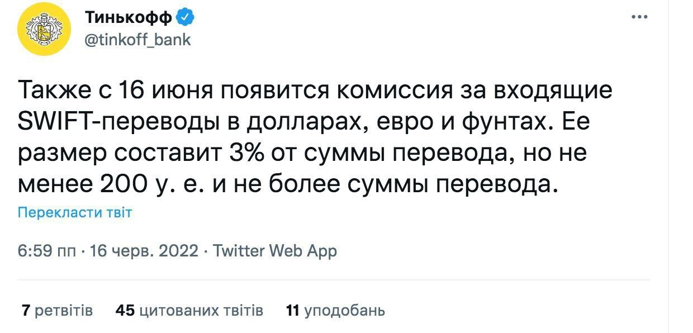Click the bold number 7 count

coord(25,310)
